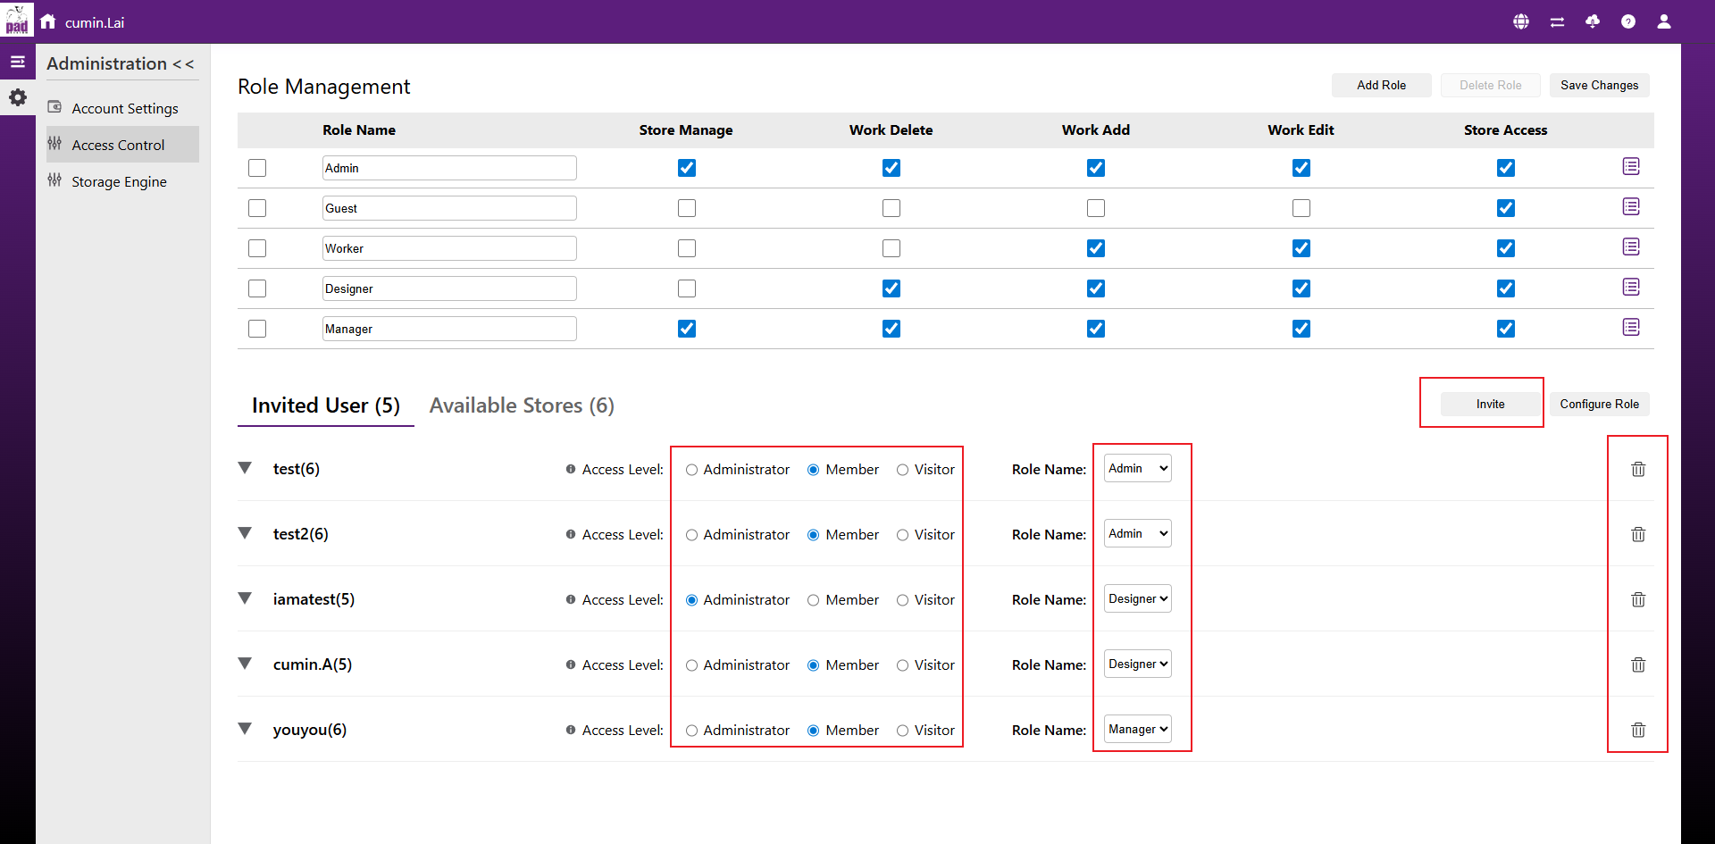The image size is (1715, 844).
Task: Open details list icon for Admin role
Action: 1631,167
